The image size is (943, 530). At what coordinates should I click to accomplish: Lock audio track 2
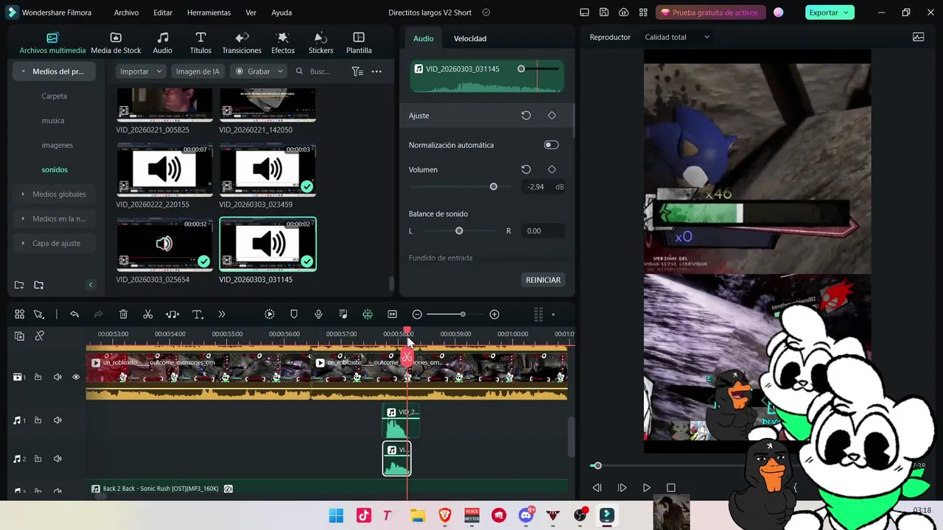[x=38, y=459]
